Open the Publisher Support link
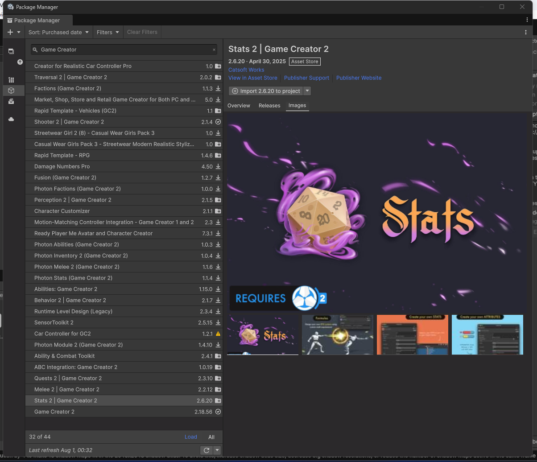This screenshot has height=462, width=537. click(306, 78)
